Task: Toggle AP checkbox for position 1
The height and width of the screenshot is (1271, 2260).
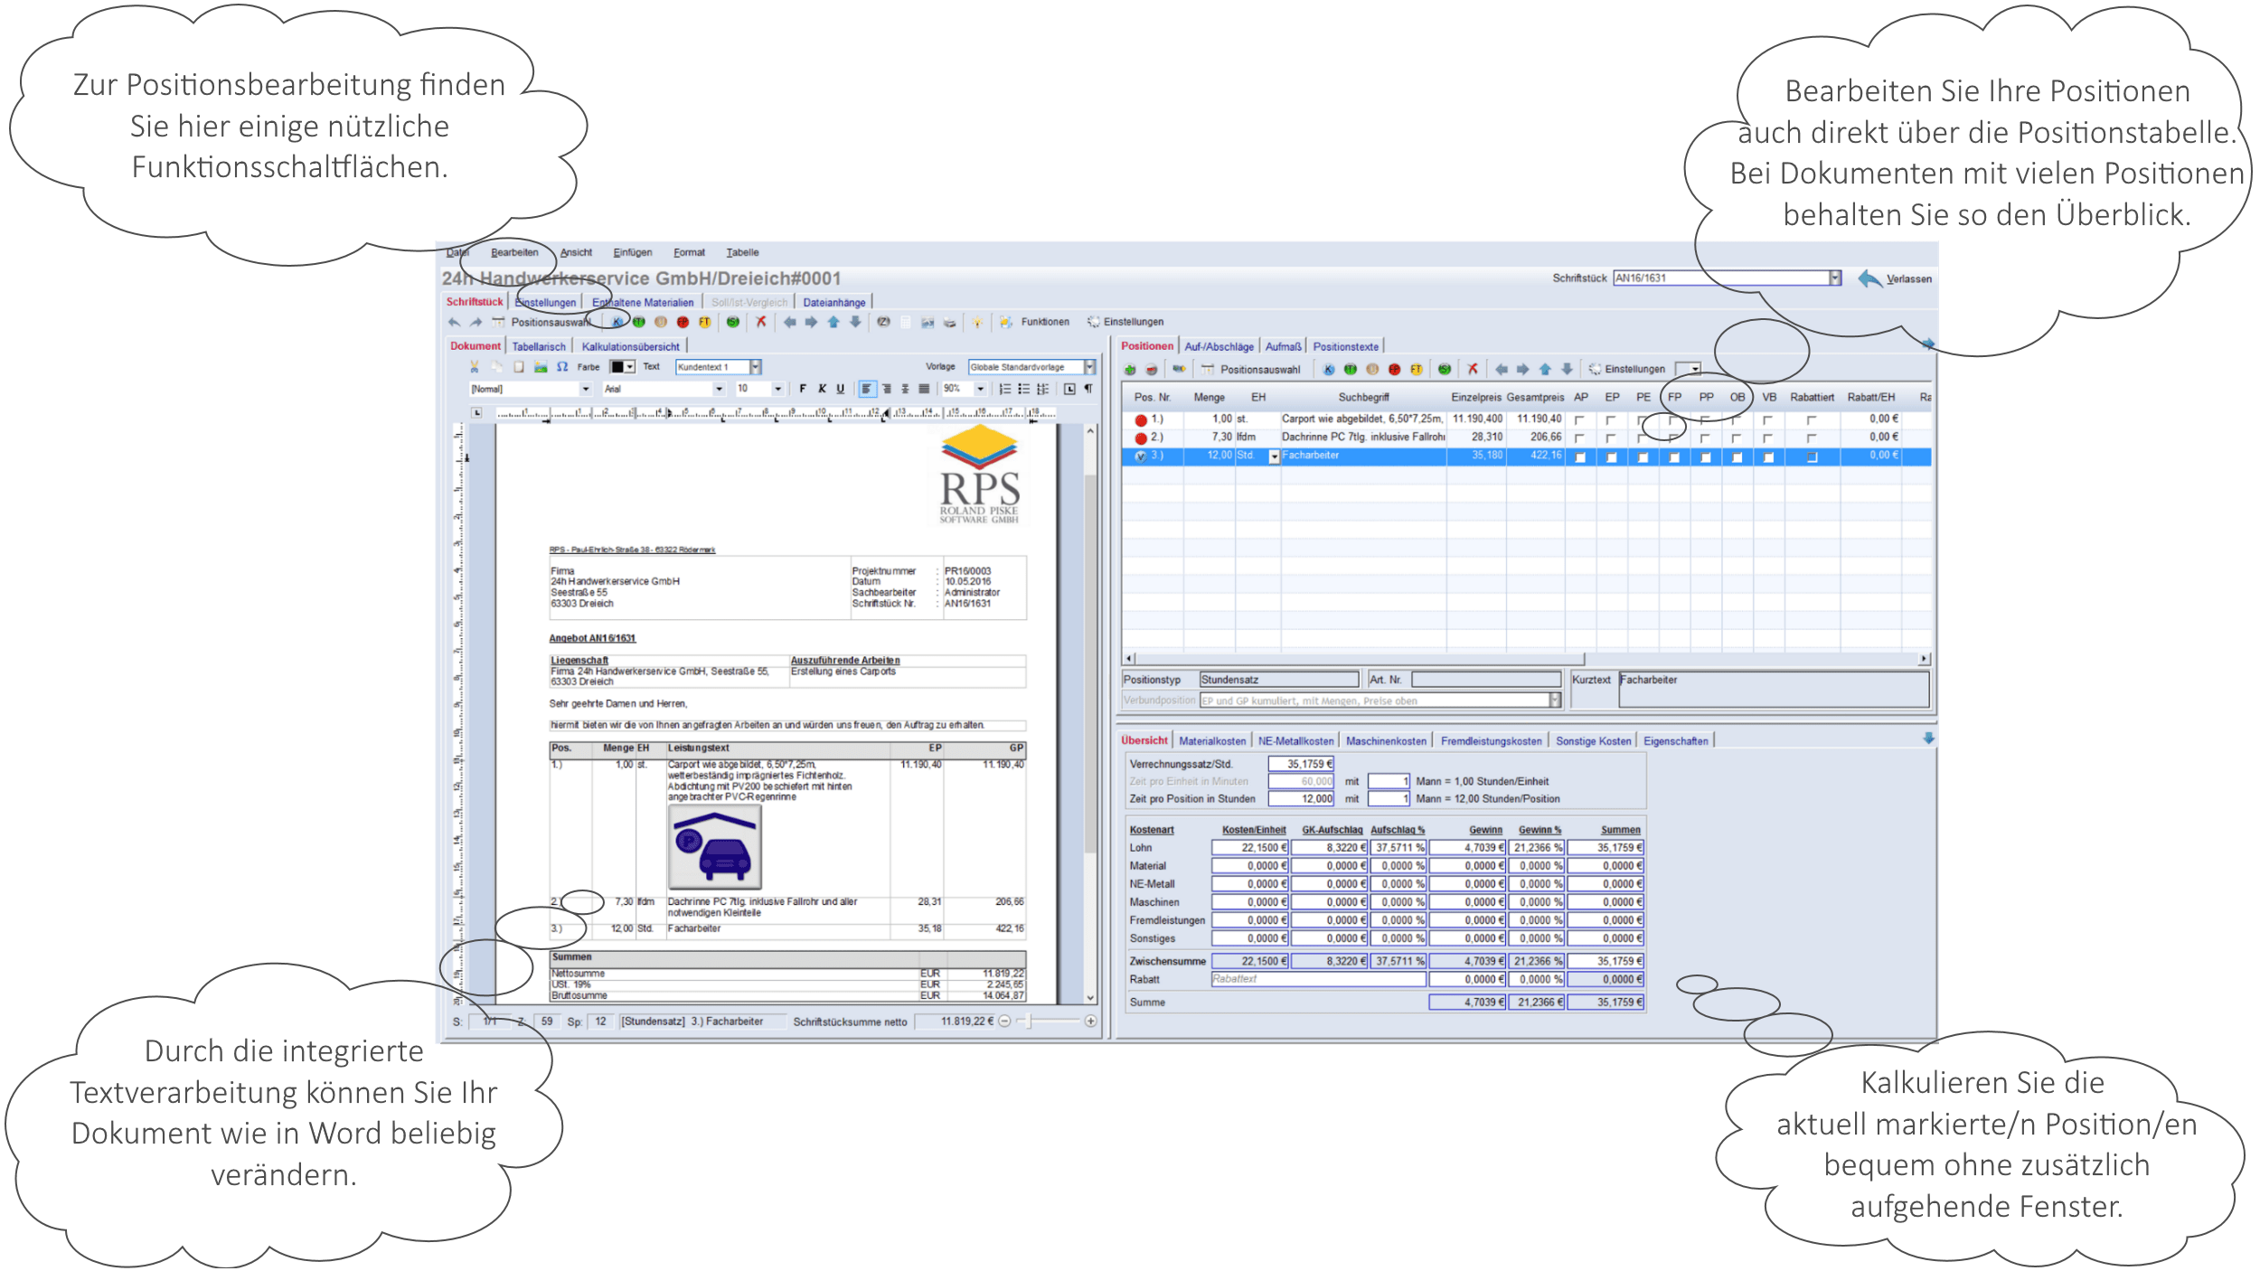Action: click(1579, 420)
